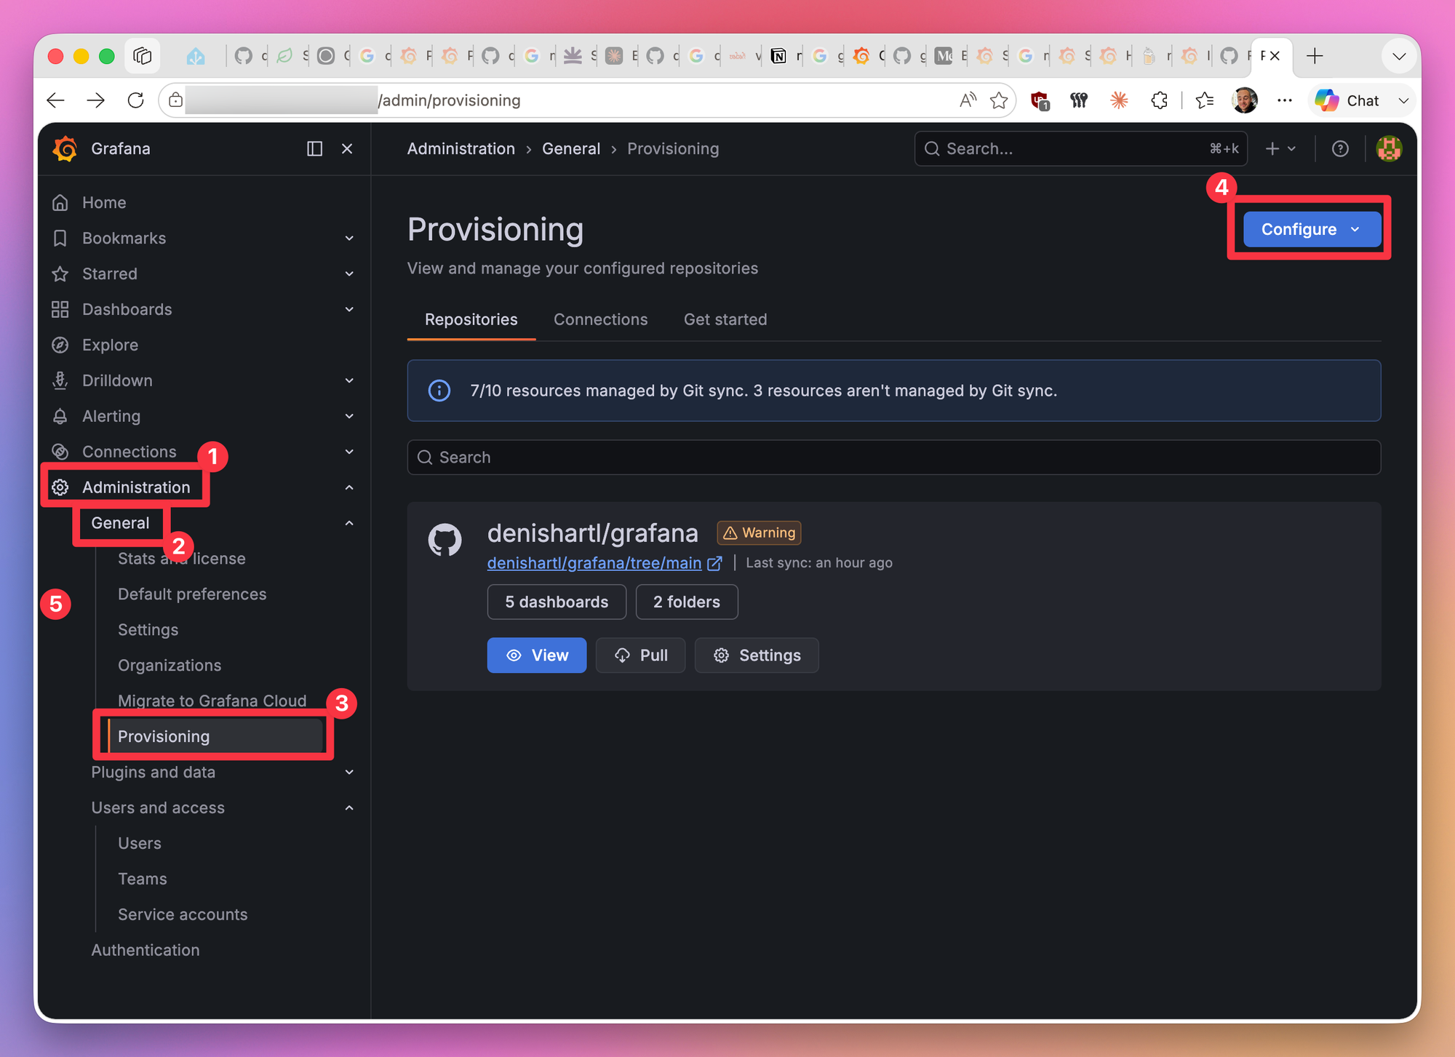
Task: Open a new browser tab
Action: point(1315,56)
